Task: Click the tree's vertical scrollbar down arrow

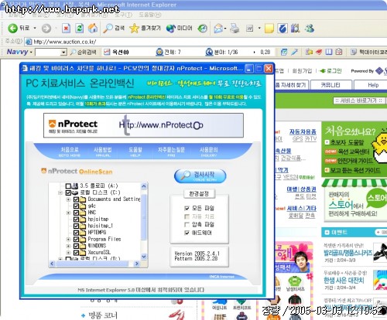Action: point(144,257)
